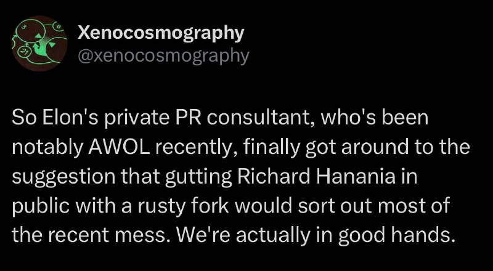
Task: Click the green downward triangle in avatar
Action: [52, 44]
